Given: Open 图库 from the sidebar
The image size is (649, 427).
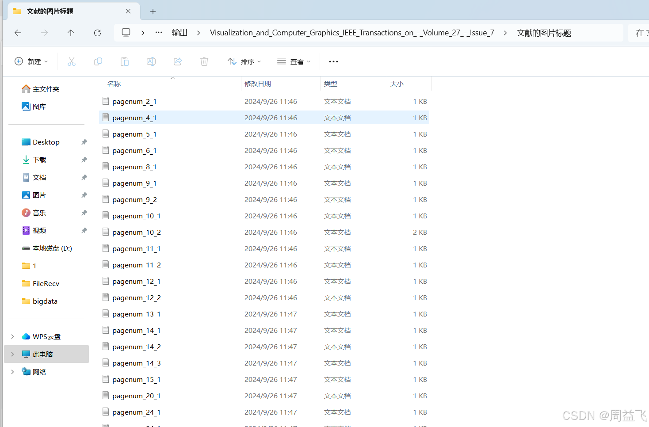Looking at the screenshot, I should 39,106.
